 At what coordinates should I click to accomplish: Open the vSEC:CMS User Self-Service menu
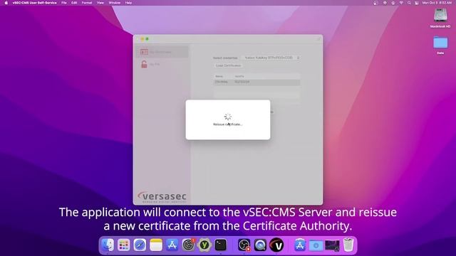[x=35, y=3]
